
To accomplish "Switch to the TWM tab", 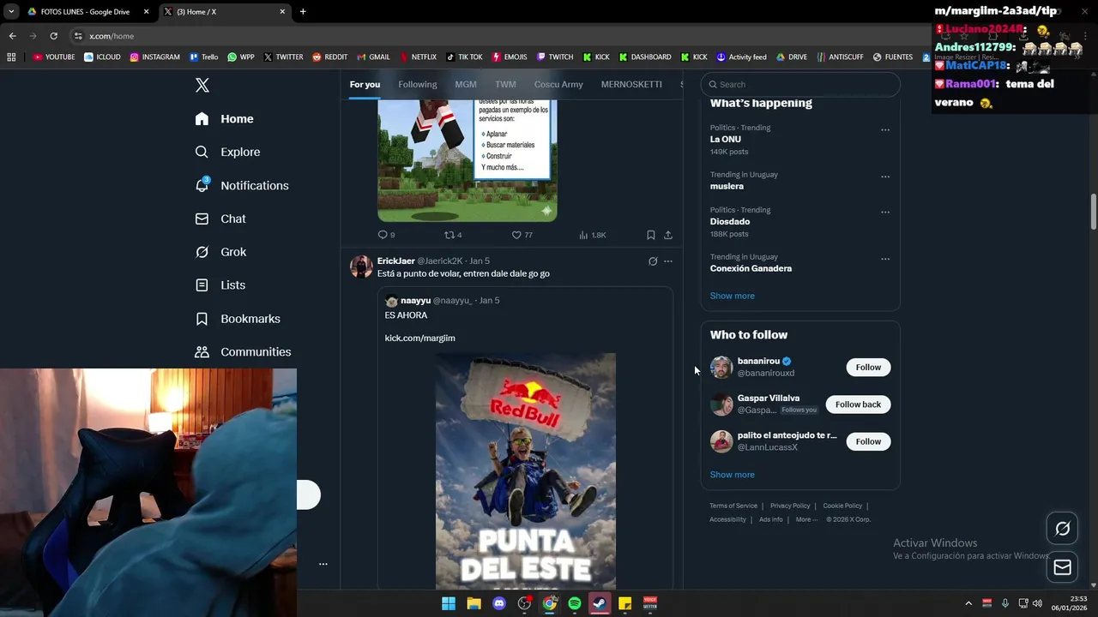I will click(x=505, y=84).
